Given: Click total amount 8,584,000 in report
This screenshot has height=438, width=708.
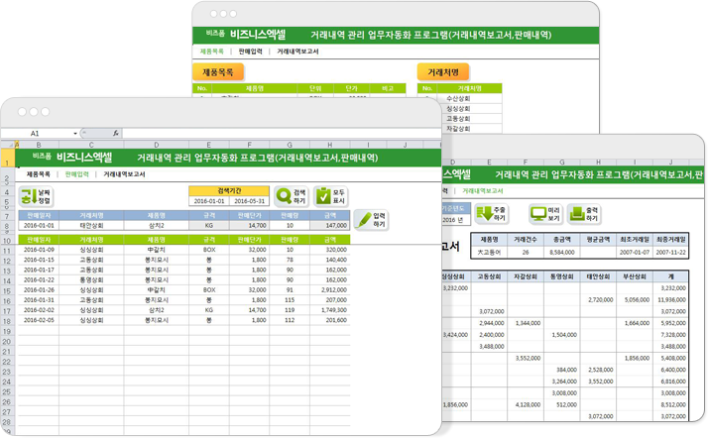Looking at the screenshot, I should point(562,253).
